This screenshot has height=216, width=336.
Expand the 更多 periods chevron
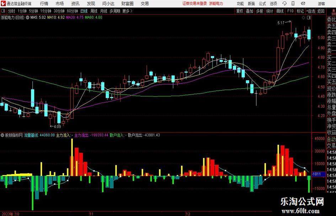click(x=131, y=11)
